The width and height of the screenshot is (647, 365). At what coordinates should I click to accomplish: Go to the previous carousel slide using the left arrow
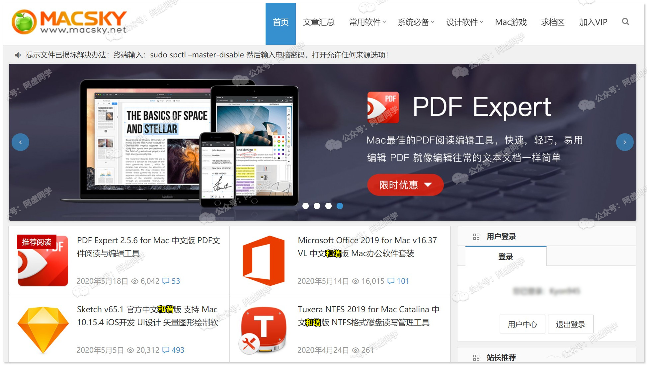point(20,142)
